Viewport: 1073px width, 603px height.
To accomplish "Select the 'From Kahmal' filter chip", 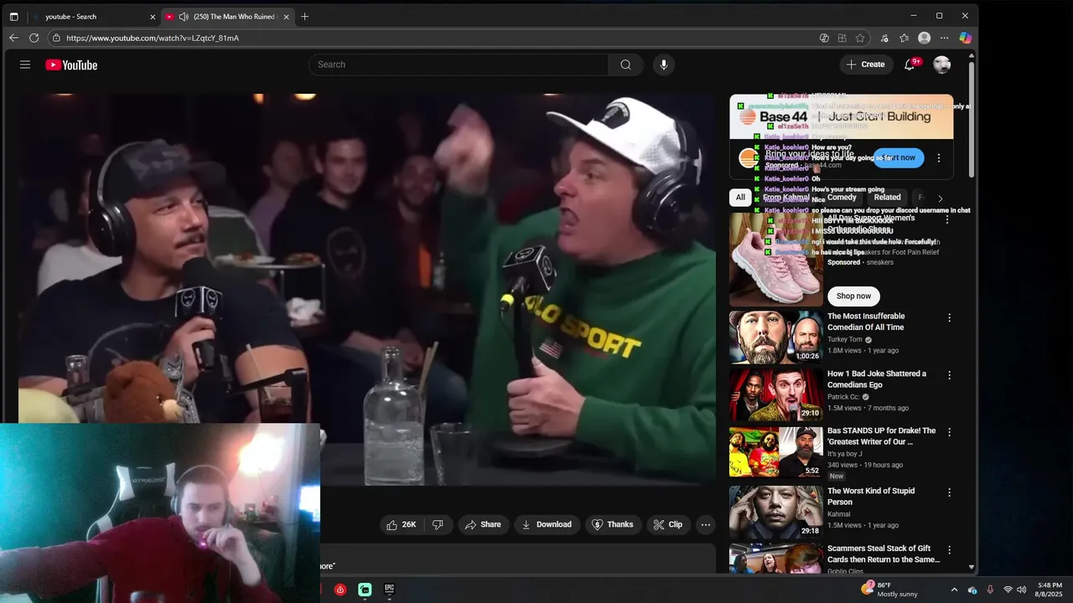I will [785, 198].
